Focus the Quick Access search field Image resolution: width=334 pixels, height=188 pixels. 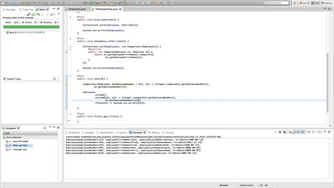point(276,3)
